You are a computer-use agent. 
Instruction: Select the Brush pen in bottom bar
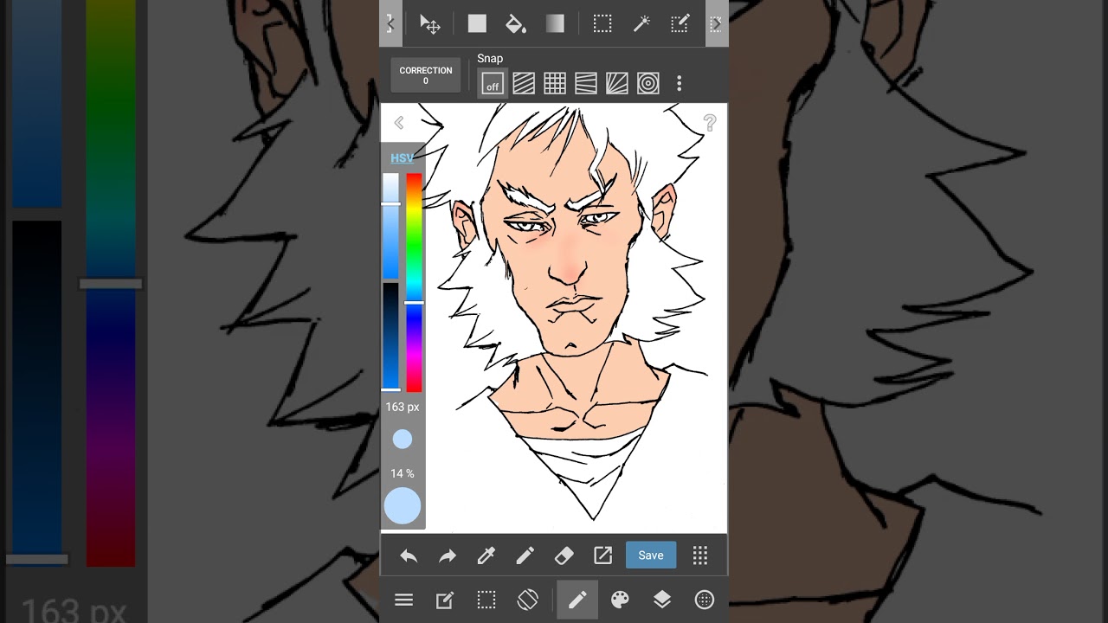pos(525,556)
